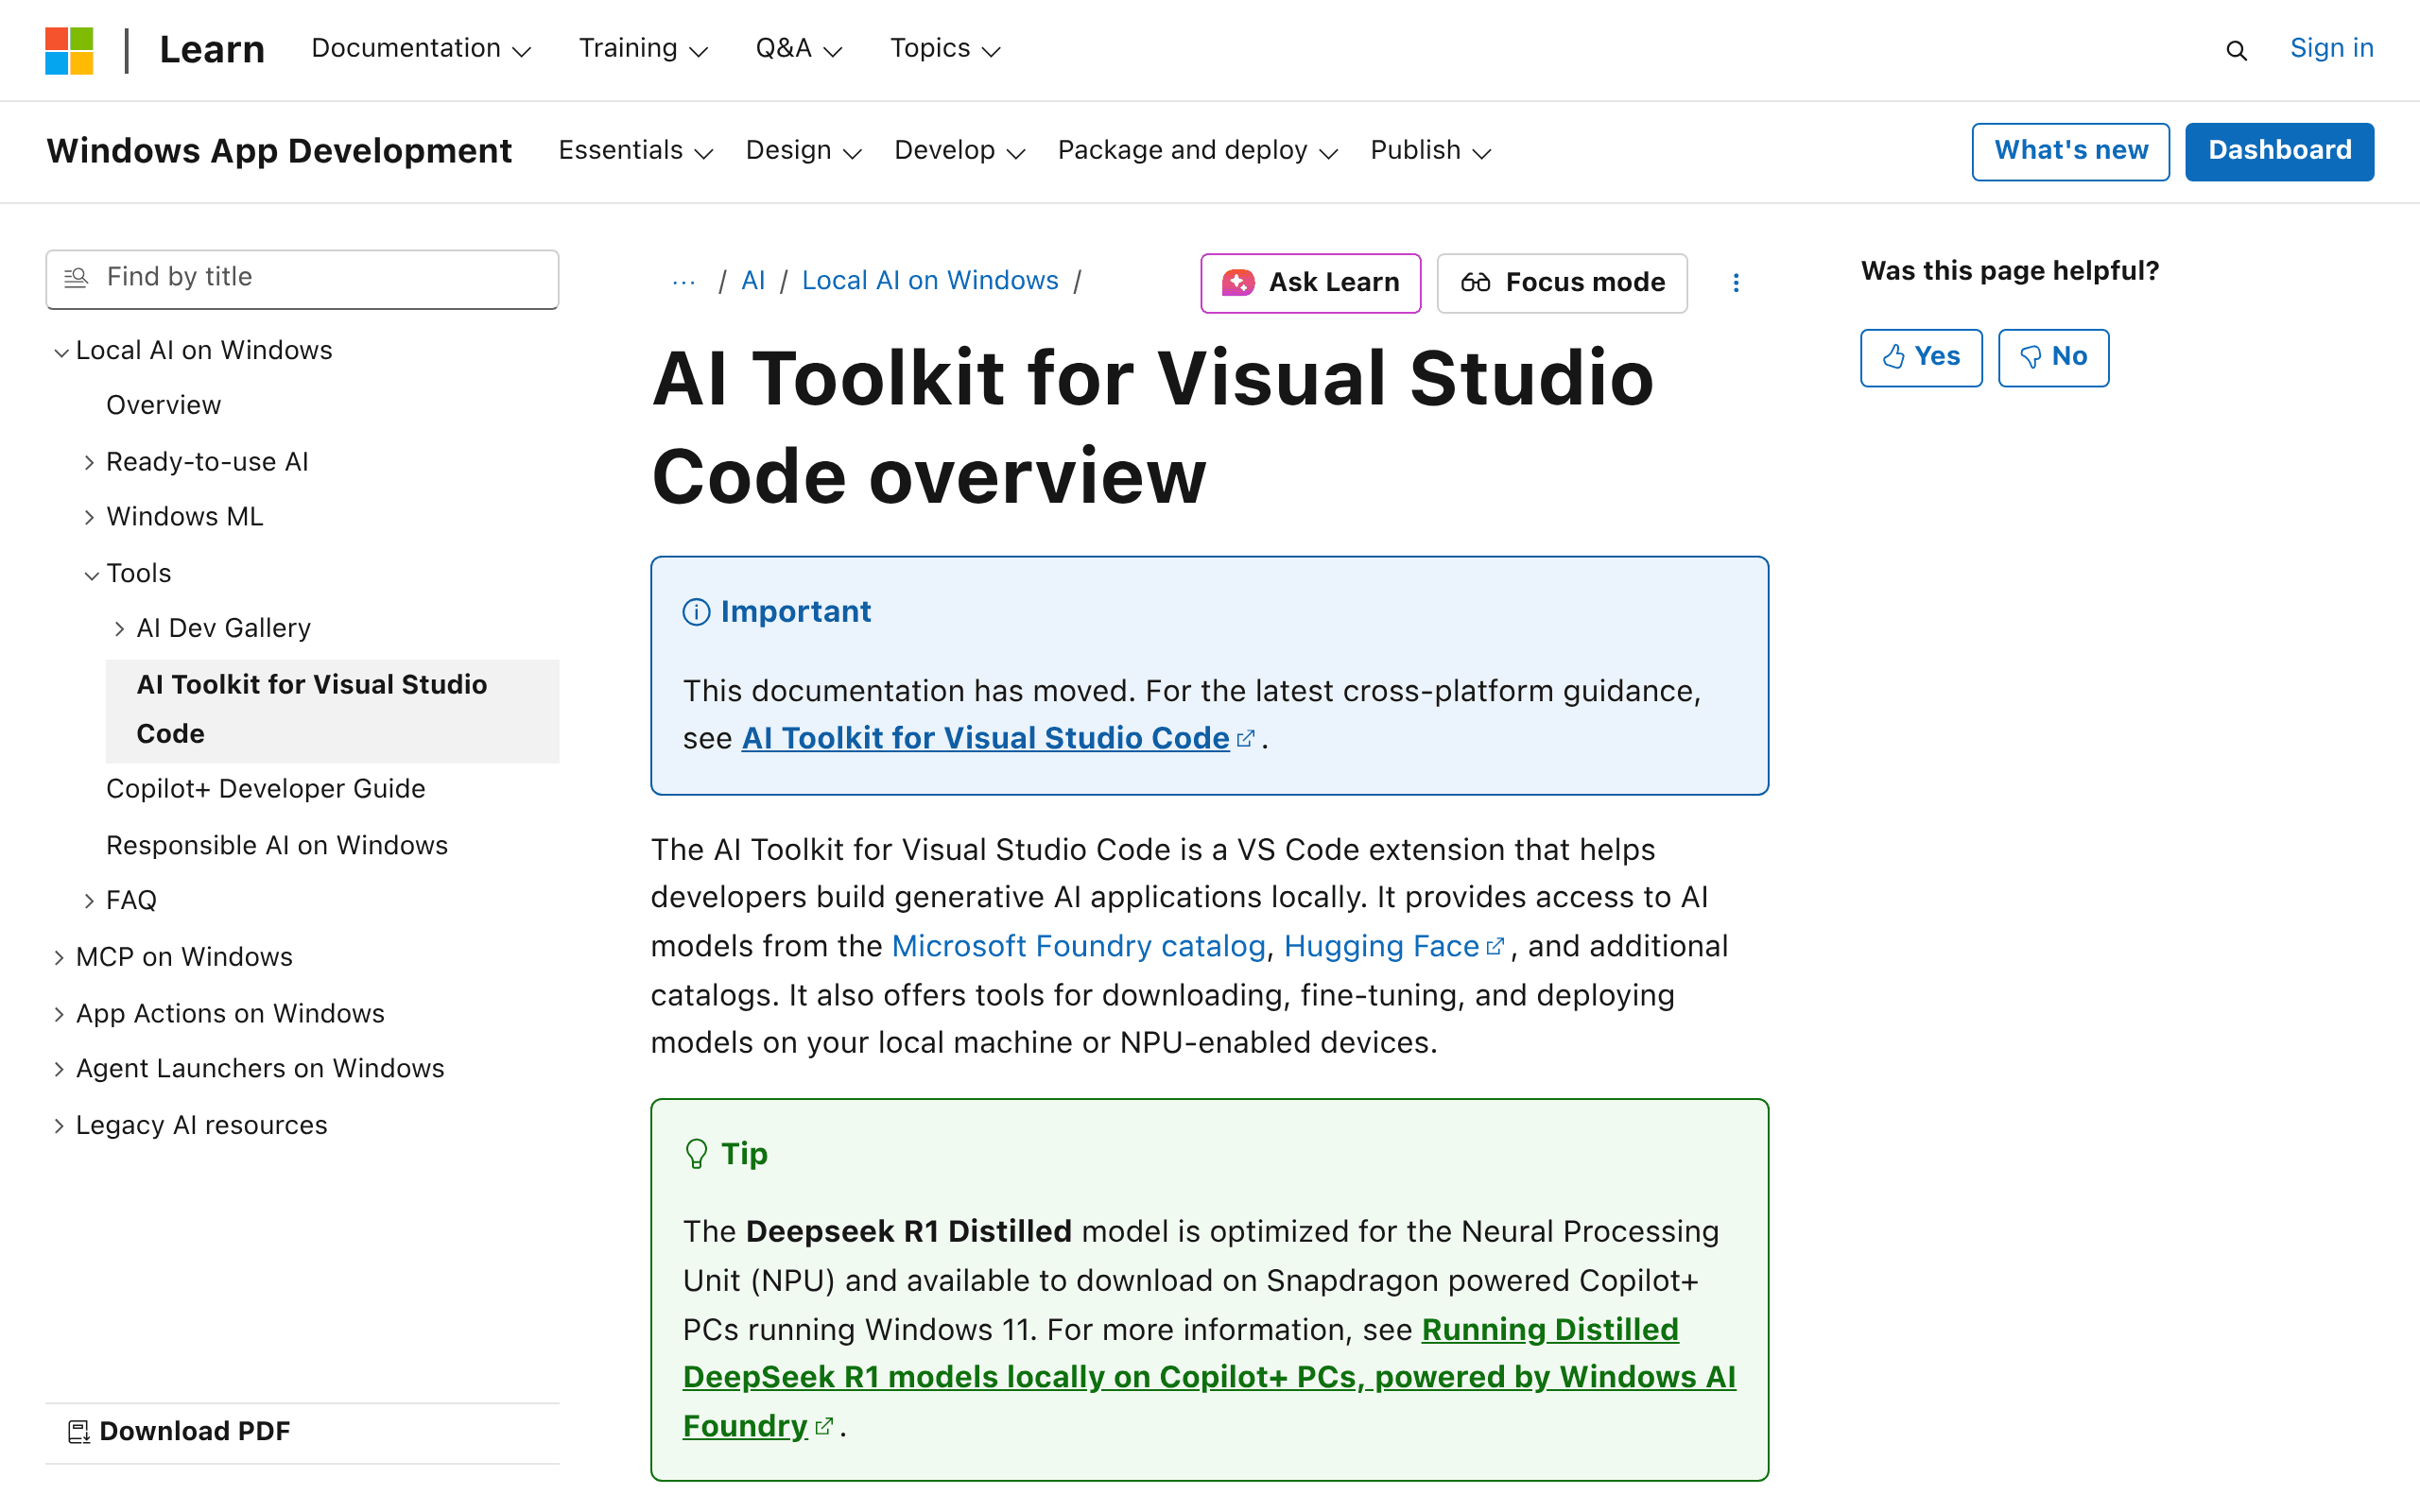The height and width of the screenshot is (1512, 2420).
Task: Click the Ask Learn button
Action: tap(1310, 283)
